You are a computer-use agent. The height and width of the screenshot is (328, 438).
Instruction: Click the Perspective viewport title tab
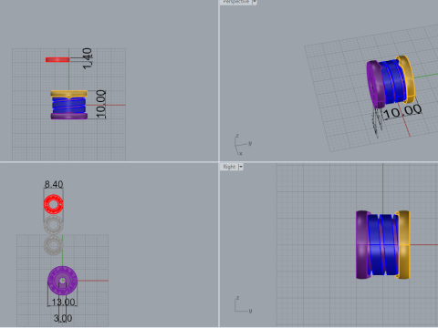[x=236, y=2]
